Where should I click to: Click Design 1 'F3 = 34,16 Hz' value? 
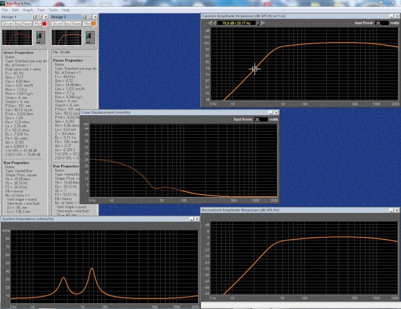(16, 187)
